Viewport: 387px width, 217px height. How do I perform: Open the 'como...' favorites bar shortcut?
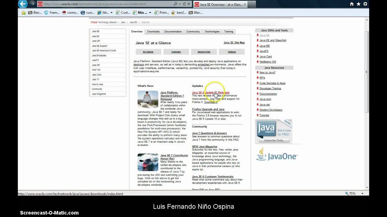tap(70, 13)
